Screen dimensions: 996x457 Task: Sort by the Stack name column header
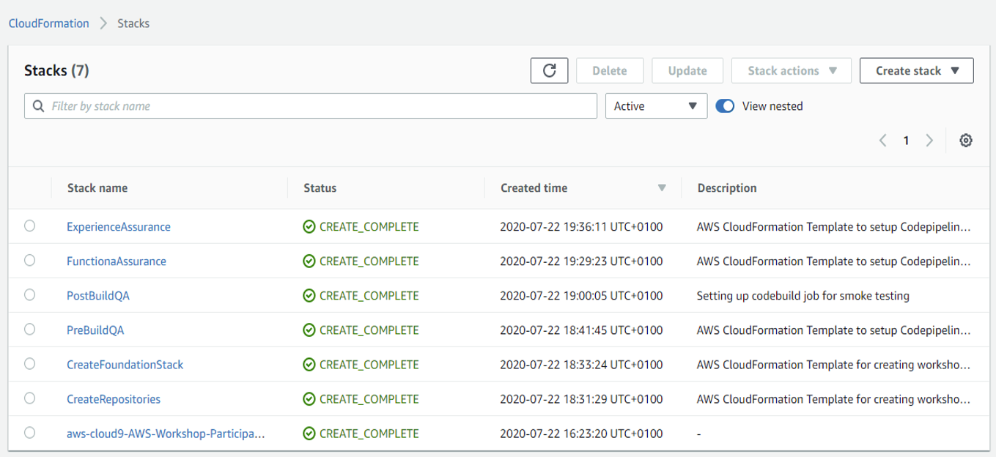97,188
